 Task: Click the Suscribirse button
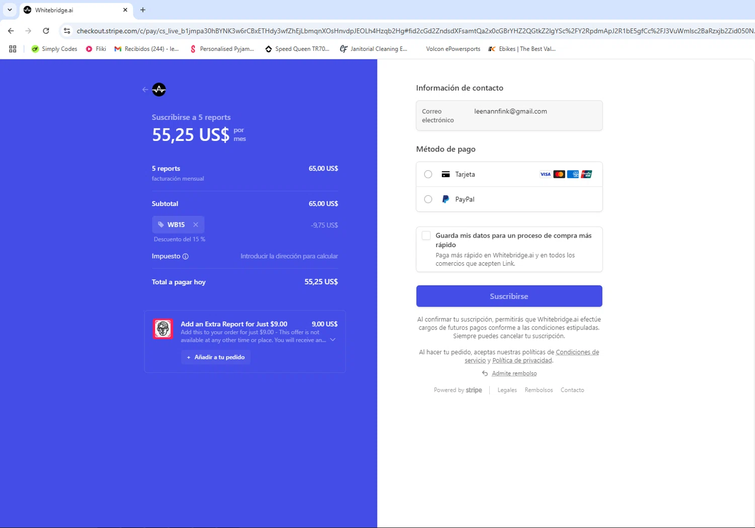click(509, 296)
